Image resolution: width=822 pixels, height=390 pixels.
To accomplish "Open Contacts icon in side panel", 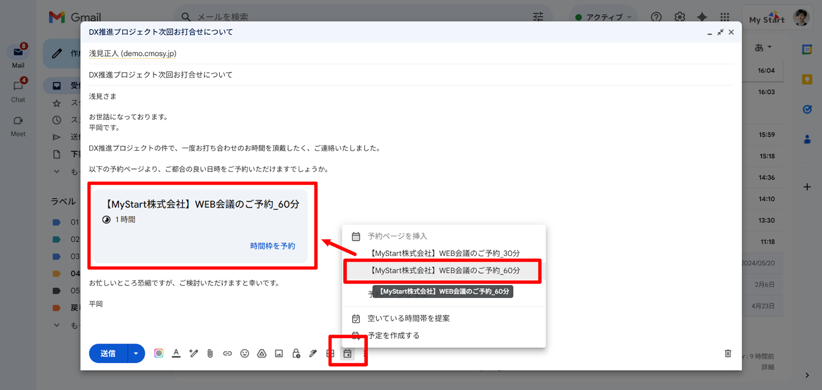I will (807, 139).
